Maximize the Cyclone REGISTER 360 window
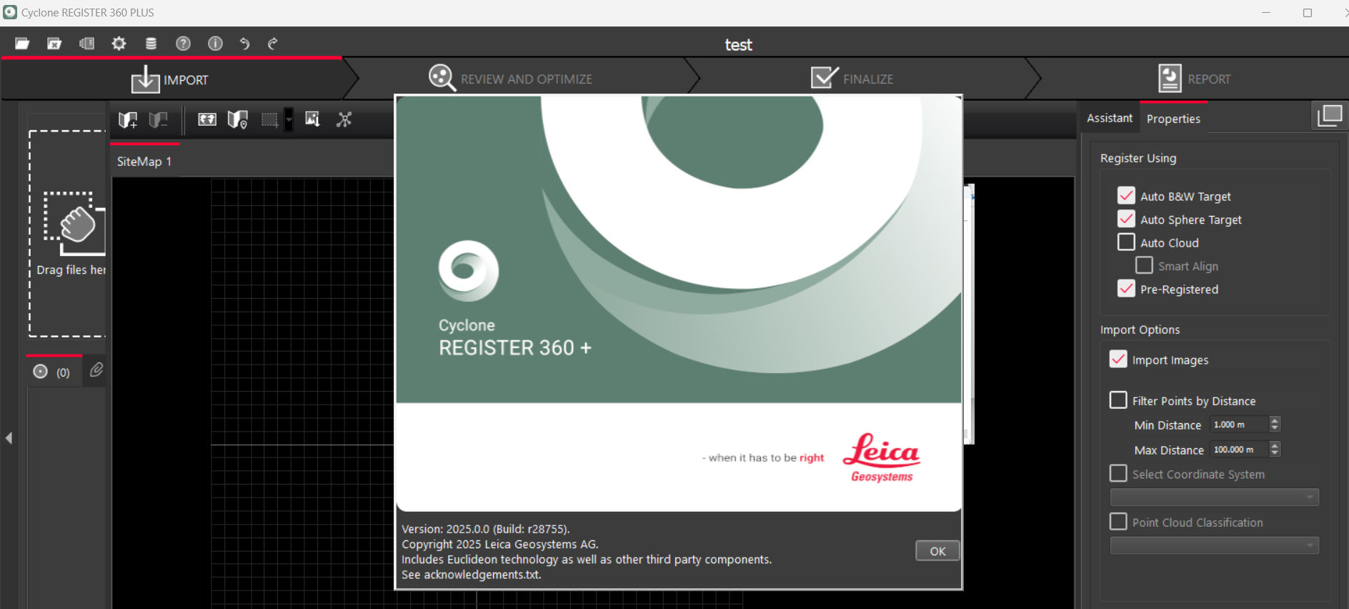Viewport: 1349px width, 609px height. 1308,13
